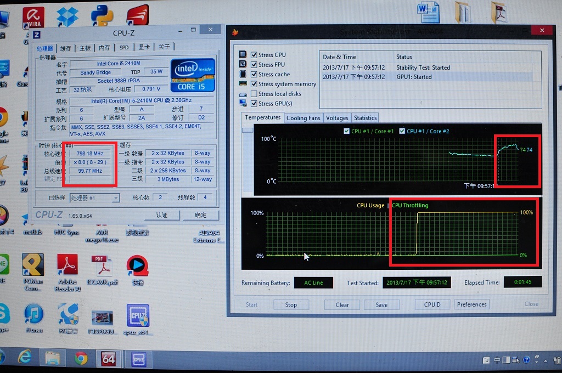Click the Intel Core i5 logo in CPU-Z
The width and height of the screenshot is (562, 373).
(193, 75)
